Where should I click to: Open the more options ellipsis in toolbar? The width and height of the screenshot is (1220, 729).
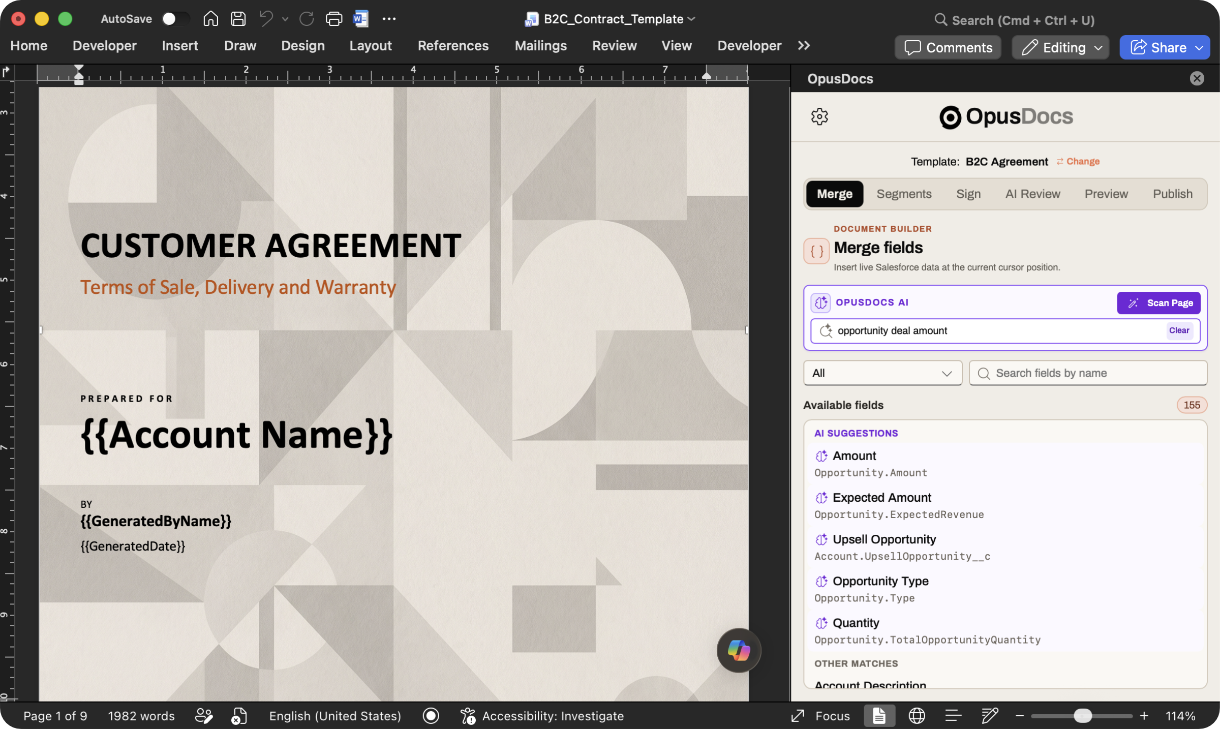click(389, 19)
